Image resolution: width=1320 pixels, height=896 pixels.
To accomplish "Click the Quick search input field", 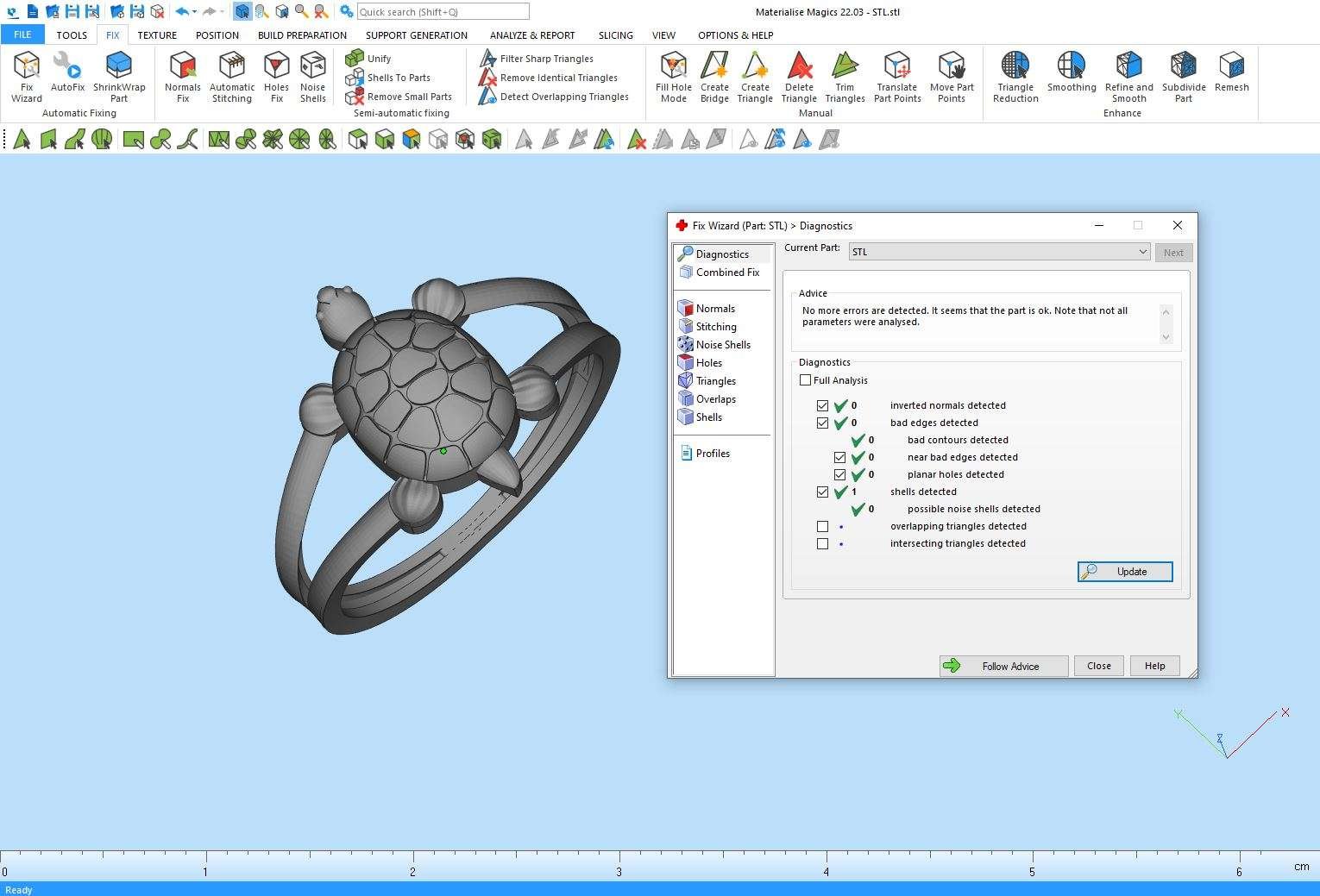I will (x=443, y=12).
